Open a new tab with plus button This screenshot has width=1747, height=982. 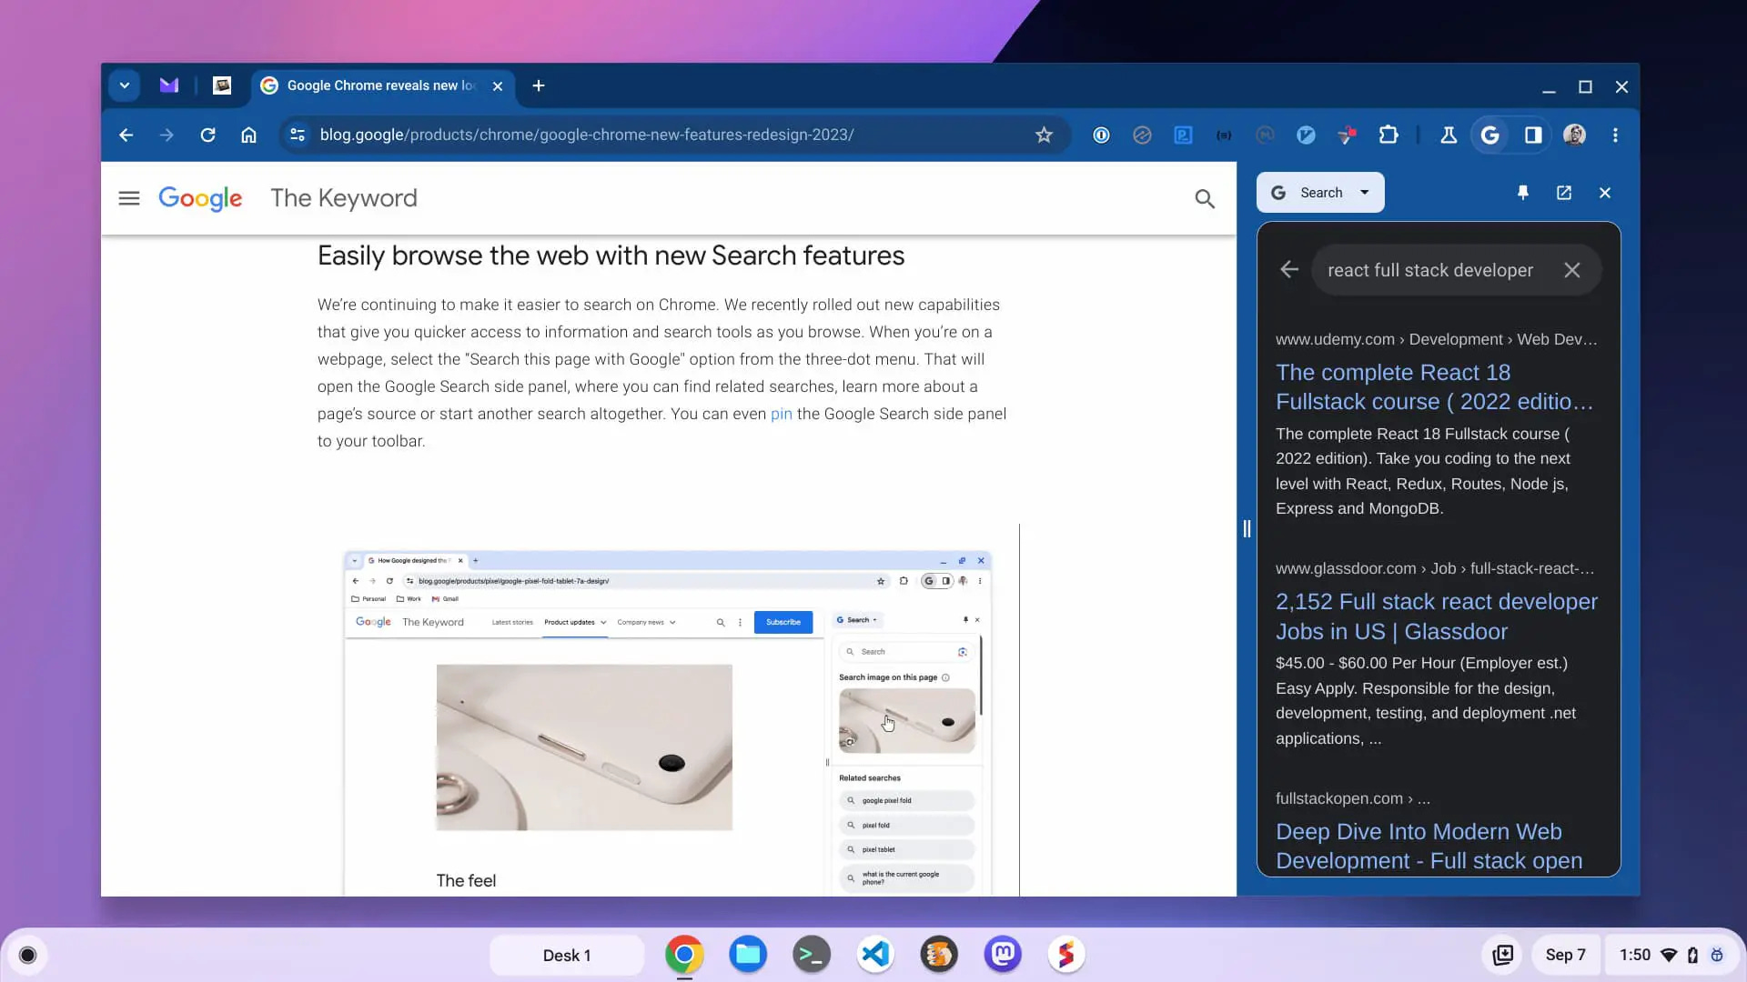539,85
